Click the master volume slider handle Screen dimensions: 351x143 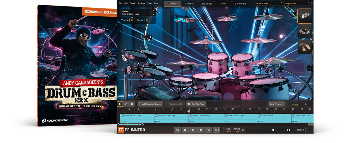pyautogui.click(x=288, y=130)
